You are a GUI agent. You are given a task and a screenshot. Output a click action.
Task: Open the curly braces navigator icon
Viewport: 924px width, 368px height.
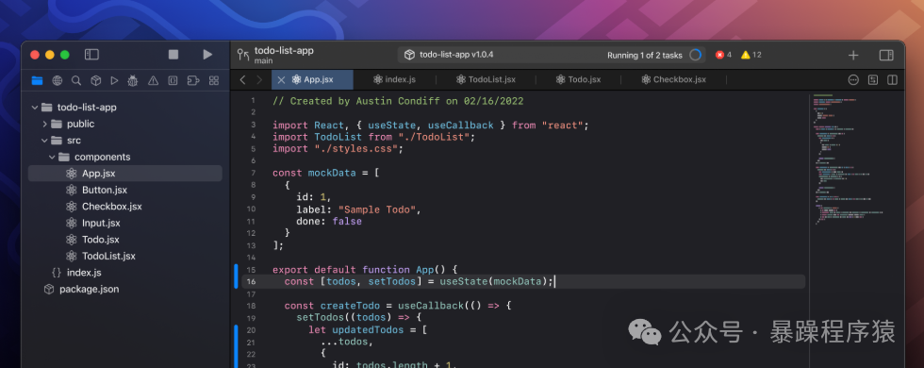pyautogui.click(x=173, y=81)
